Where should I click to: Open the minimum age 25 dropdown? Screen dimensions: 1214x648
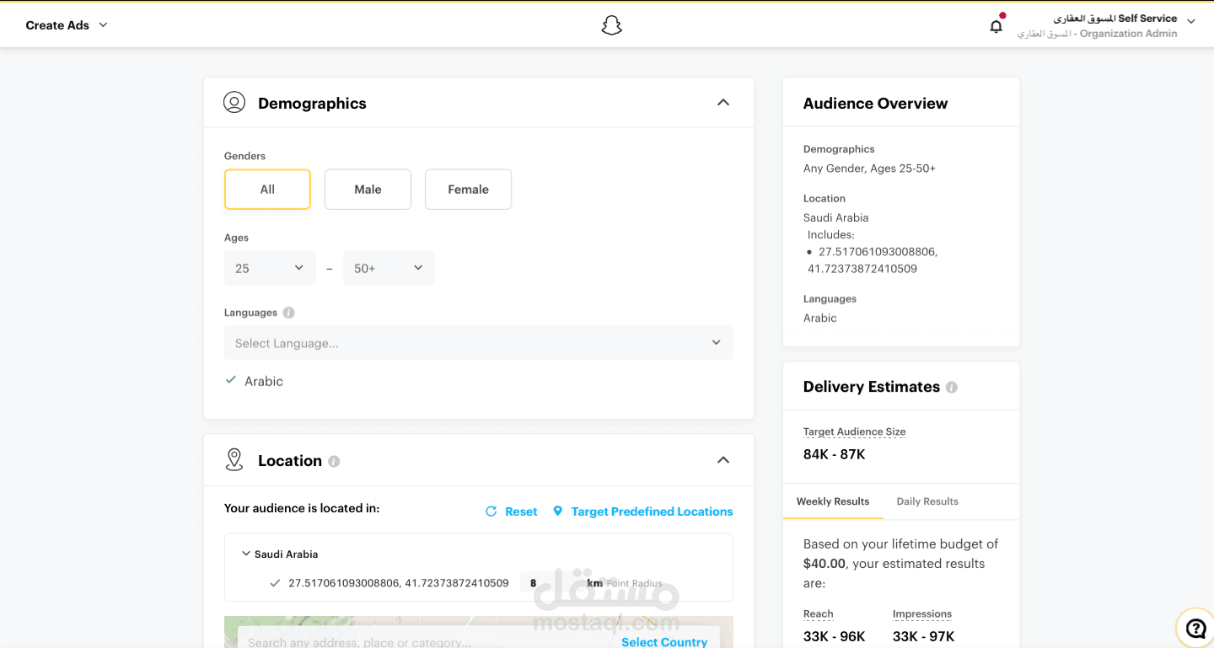270,268
